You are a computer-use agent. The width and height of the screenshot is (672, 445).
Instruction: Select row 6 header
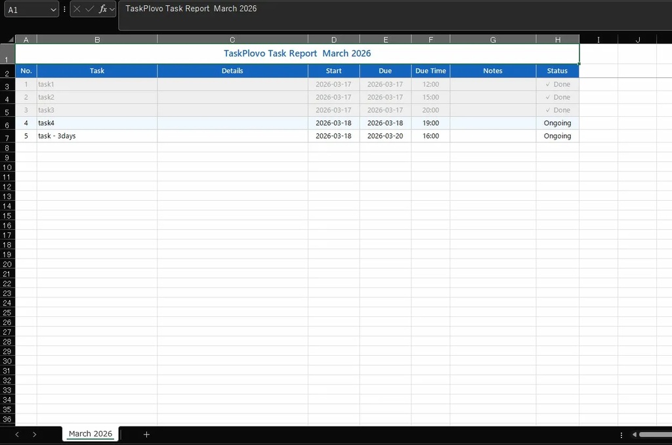(x=7, y=123)
